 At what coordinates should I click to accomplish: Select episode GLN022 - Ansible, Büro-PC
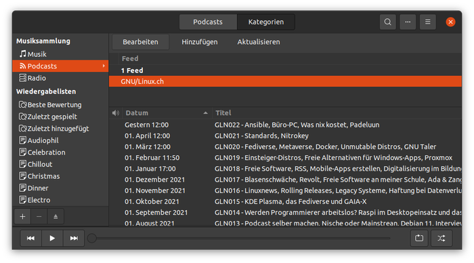[297, 125]
